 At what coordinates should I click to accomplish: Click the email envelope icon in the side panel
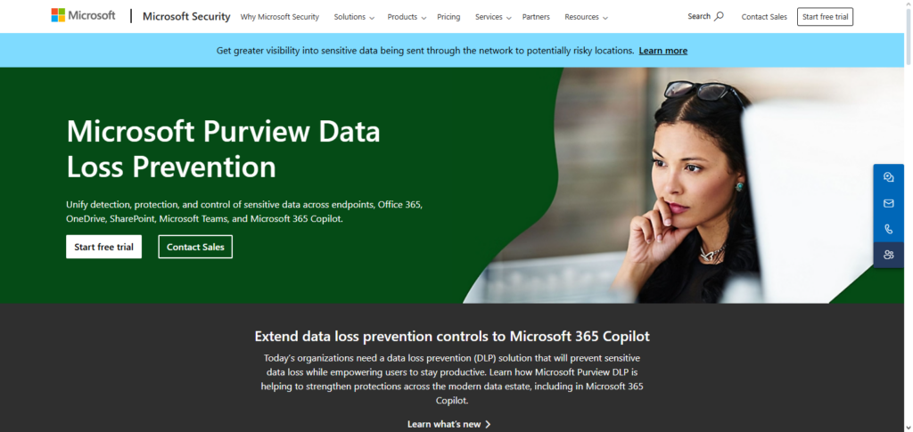889,203
